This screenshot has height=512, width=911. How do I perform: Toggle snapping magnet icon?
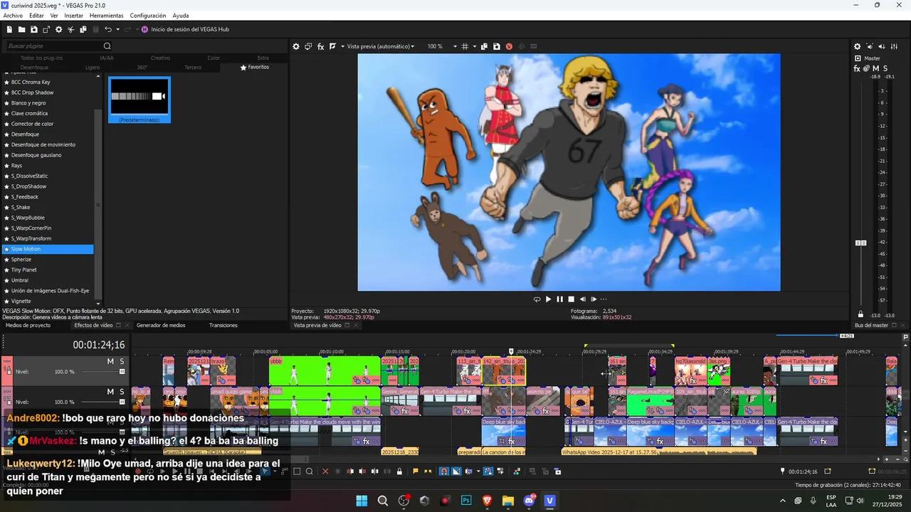click(x=444, y=471)
